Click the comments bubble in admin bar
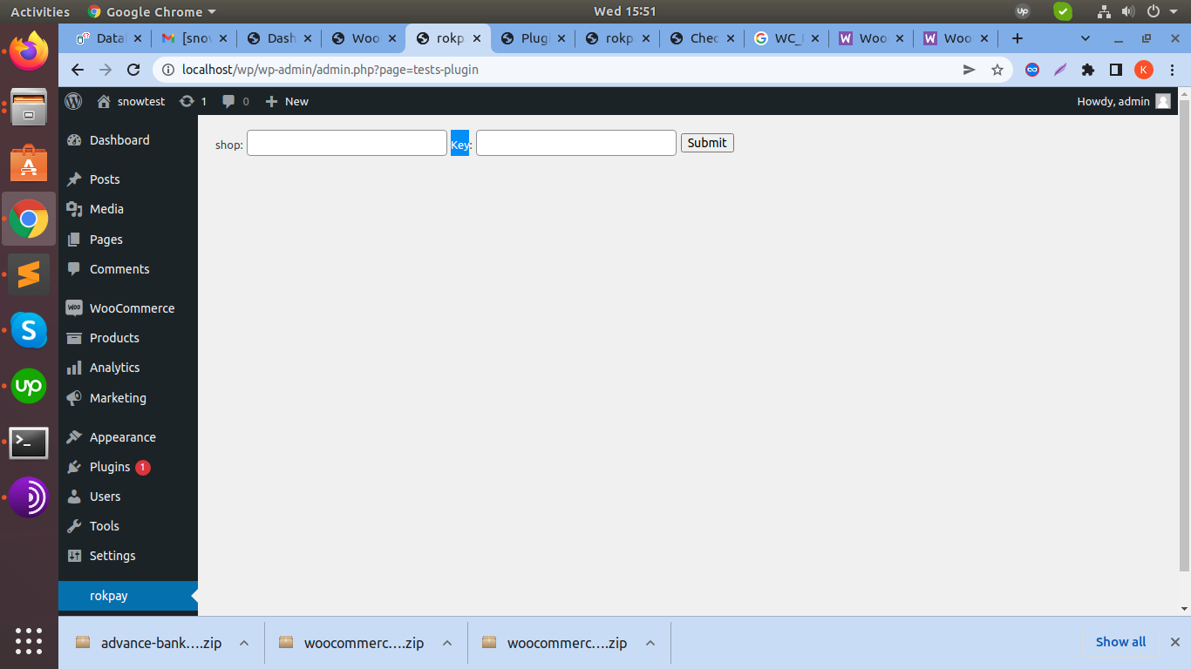The image size is (1191, 669). pyautogui.click(x=228, y=101)
